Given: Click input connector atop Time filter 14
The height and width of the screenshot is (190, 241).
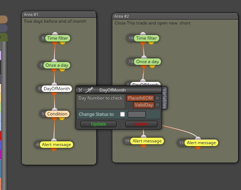Looking at the screenshot, I should click(143, 34).
